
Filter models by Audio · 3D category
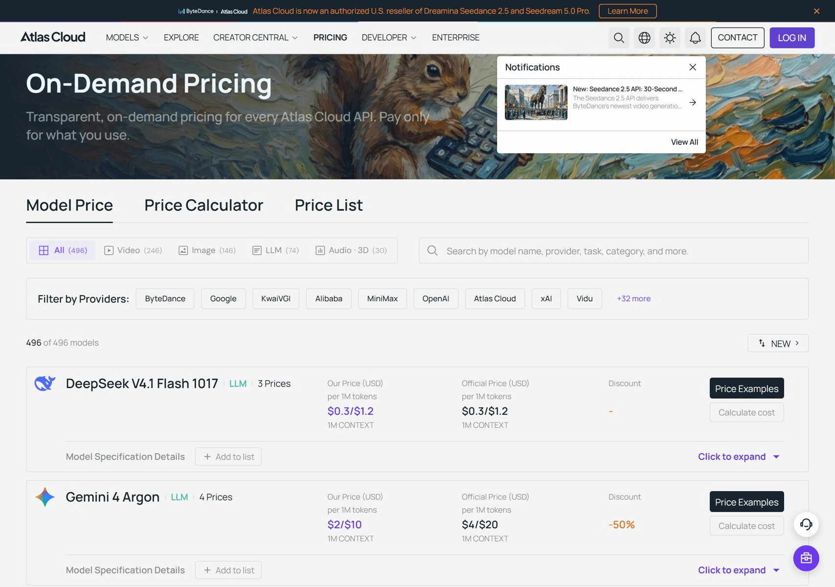tap(351, 250)
